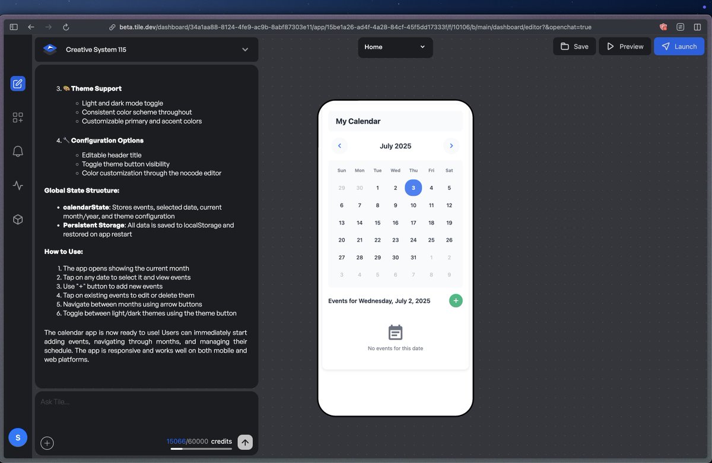Open the browser sidebar panel icon
Screen dimensions: 712x463
13,27
